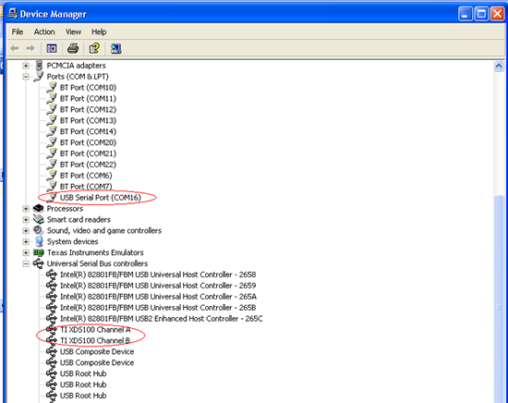
Task: Open Properties help toolbar icon
Action: (x=94, y=49)
